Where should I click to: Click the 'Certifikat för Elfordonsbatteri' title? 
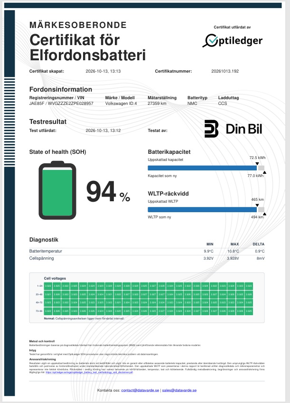(x=88, y=47)
